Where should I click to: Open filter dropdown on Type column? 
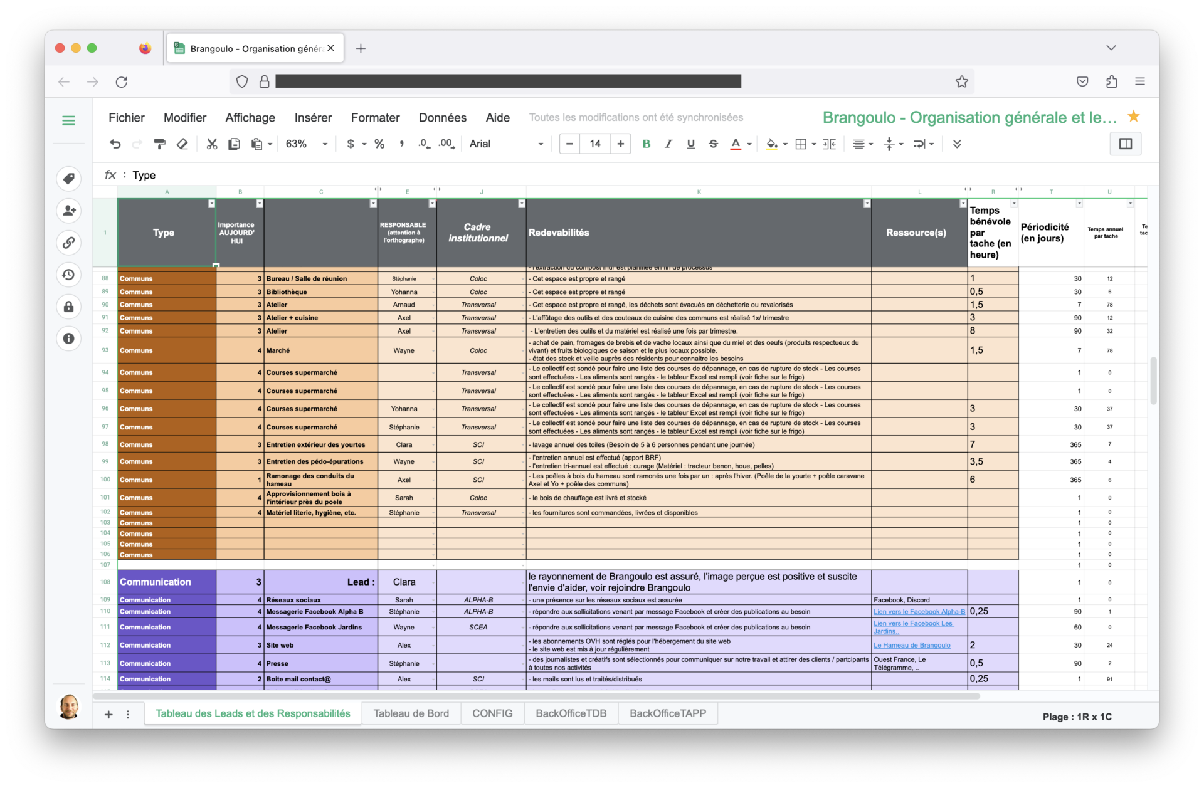click(211, 204)
